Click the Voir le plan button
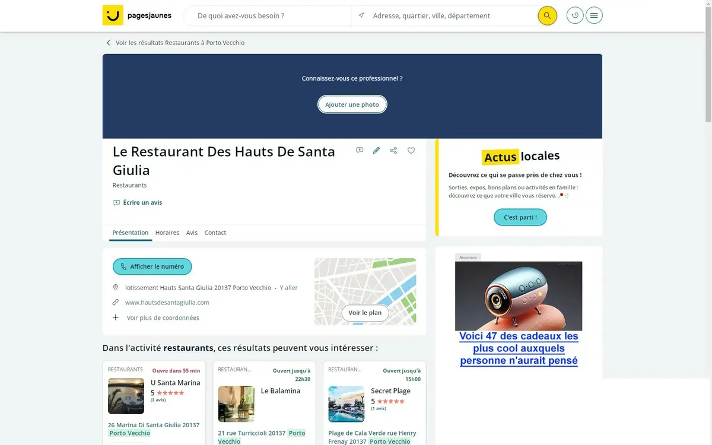 (365, 313)
